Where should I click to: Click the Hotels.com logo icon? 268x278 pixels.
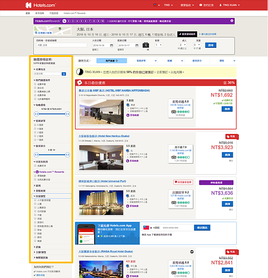pyautogui.click(x=28, y=5)
